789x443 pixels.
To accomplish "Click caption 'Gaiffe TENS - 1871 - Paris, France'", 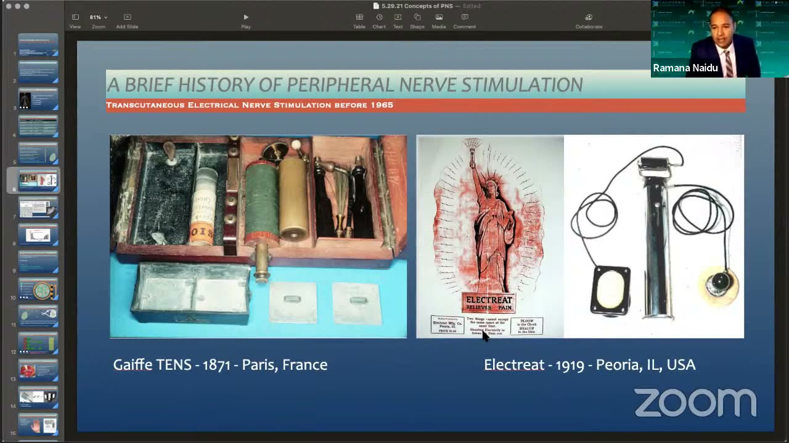I will point(220,365).
